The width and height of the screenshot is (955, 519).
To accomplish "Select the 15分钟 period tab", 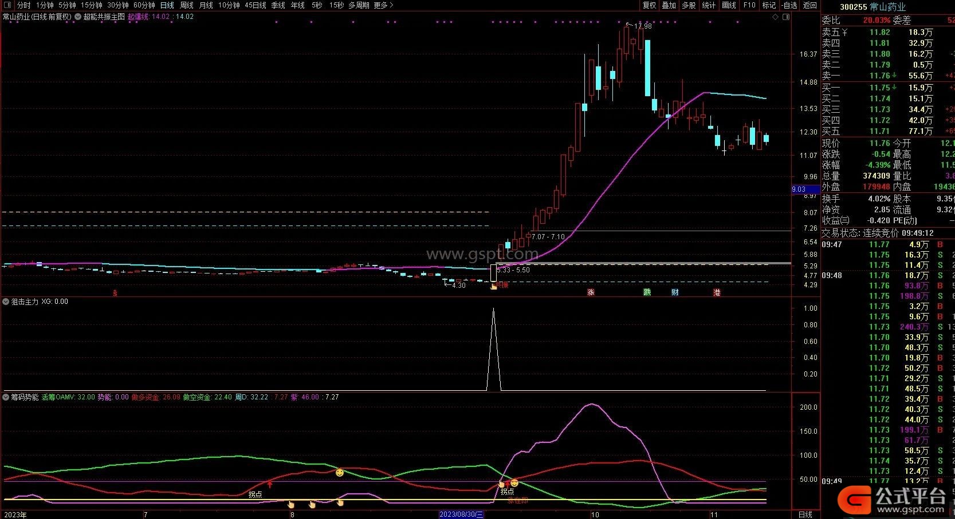I will coord(91,5).
